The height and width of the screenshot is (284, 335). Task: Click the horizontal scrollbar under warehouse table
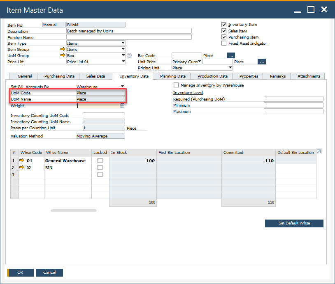click(73, 211)
